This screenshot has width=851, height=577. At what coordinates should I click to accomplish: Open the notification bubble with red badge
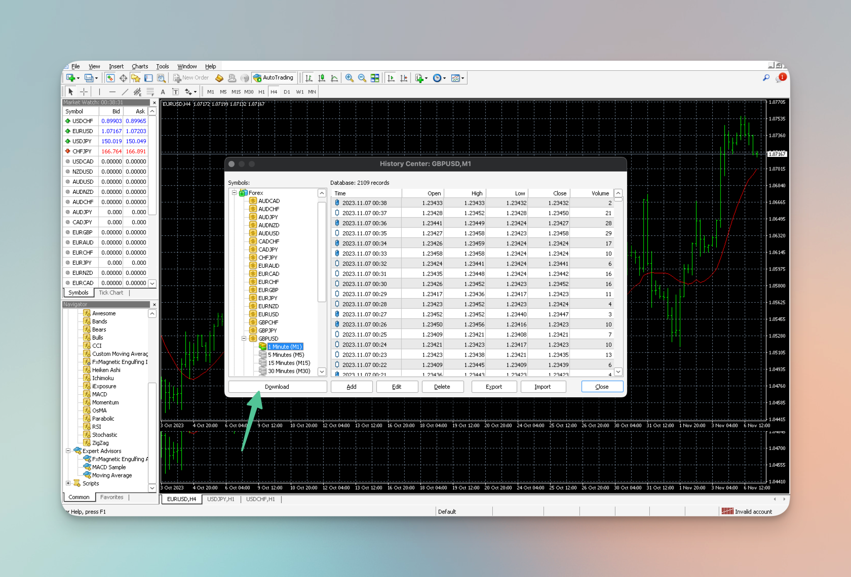coord(780,78)
